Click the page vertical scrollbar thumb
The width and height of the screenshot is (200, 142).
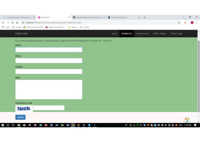tap(199, 76)
